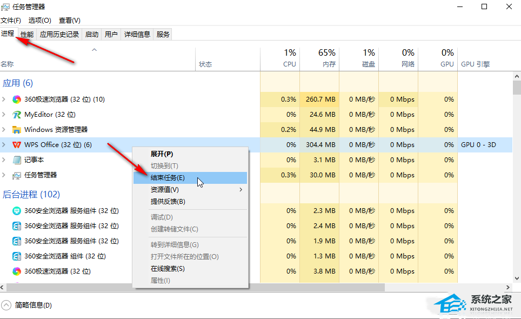Sort by the 状态 column header
Viewport: 521px width, 319px height.
(228, 59)
